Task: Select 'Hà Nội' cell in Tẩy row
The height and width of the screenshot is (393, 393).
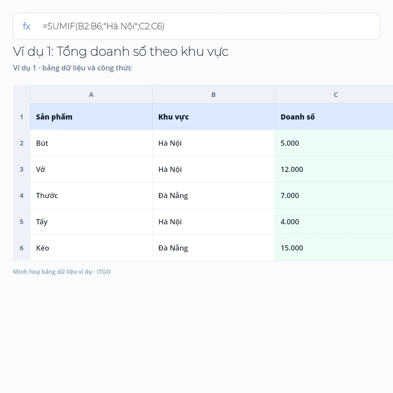Action: (x=214, y=222)
